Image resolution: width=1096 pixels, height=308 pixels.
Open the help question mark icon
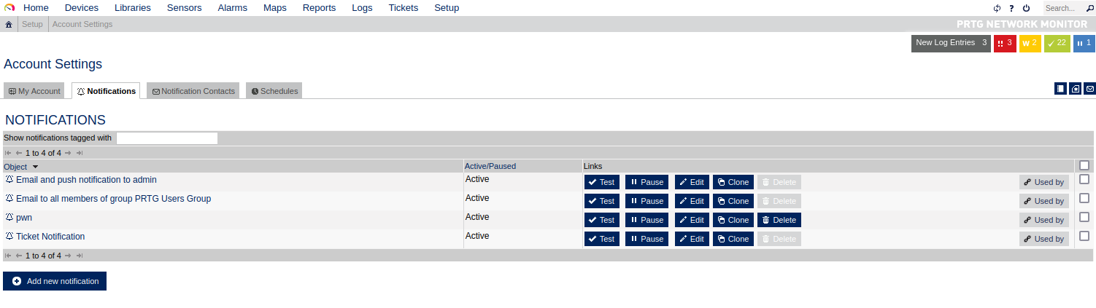[x=1011, y=8]
